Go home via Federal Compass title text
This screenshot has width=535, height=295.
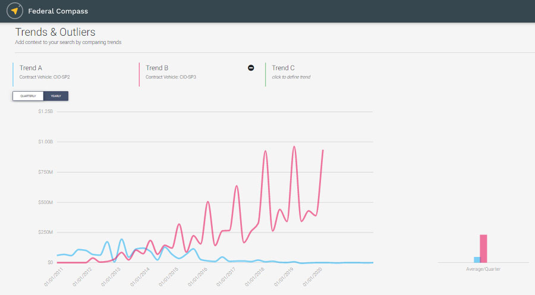[58, 11]
